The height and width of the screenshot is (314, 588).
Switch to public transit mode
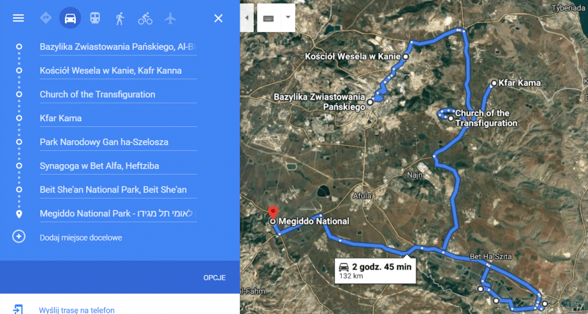95,18
